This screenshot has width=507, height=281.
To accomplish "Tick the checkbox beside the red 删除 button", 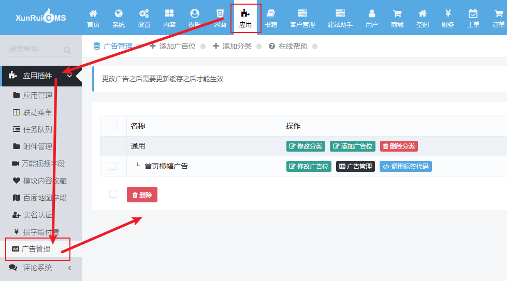I will point(113,194).
